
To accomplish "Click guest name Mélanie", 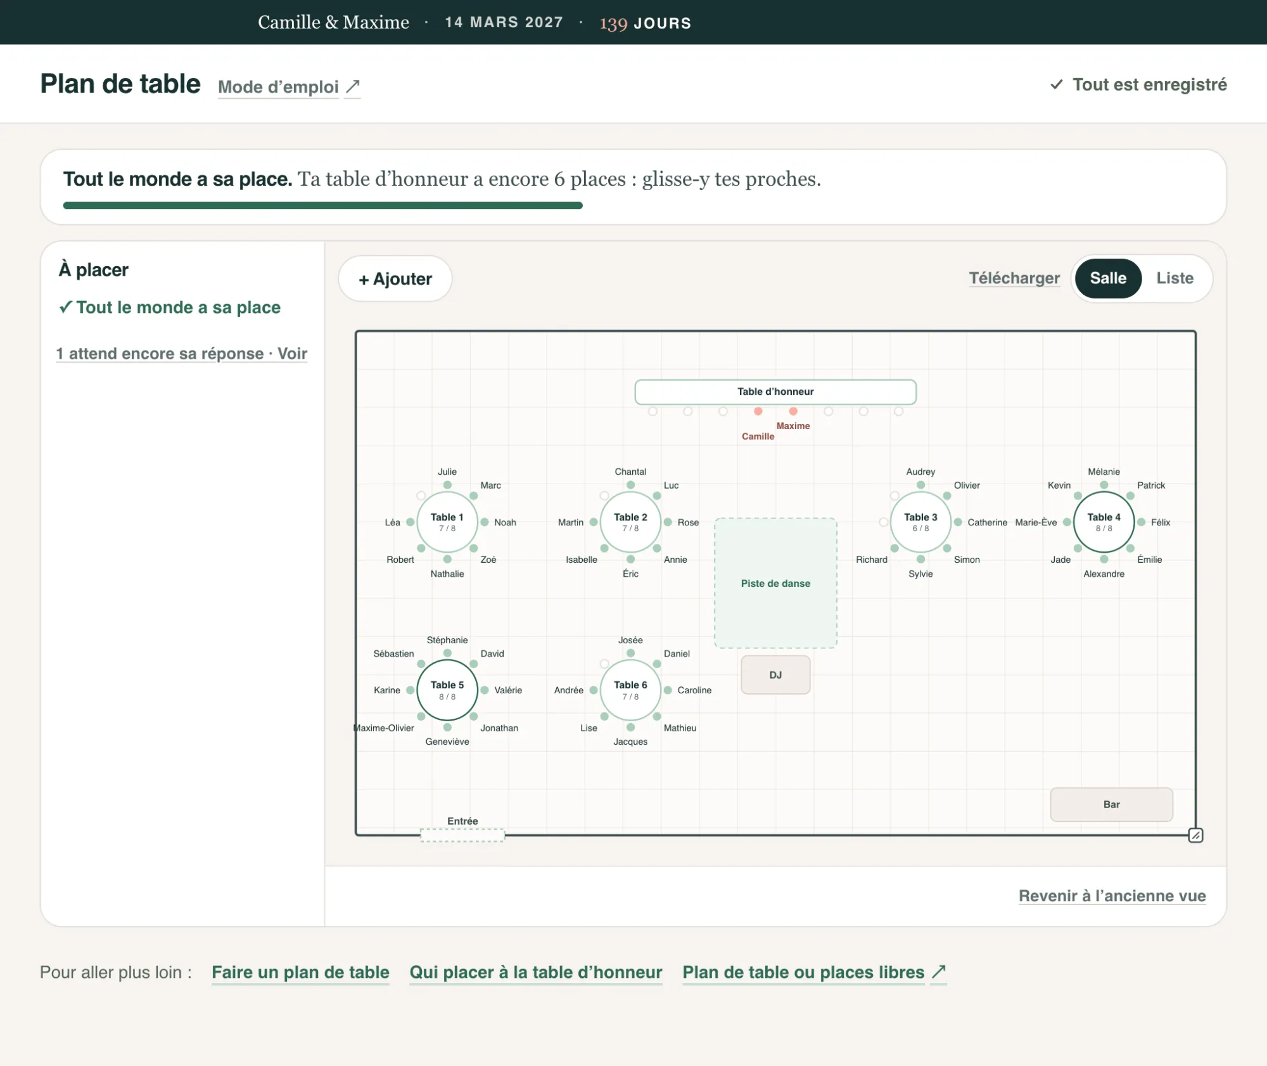I will 1104,472.
